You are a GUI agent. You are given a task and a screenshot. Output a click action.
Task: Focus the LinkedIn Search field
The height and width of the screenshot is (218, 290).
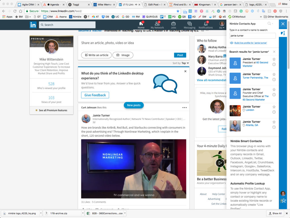[67, 25]
